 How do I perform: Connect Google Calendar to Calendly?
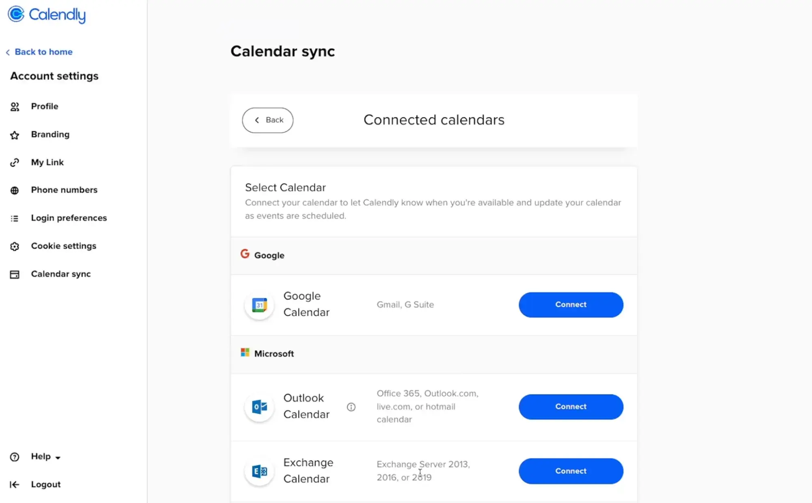[x=571, y=304]
